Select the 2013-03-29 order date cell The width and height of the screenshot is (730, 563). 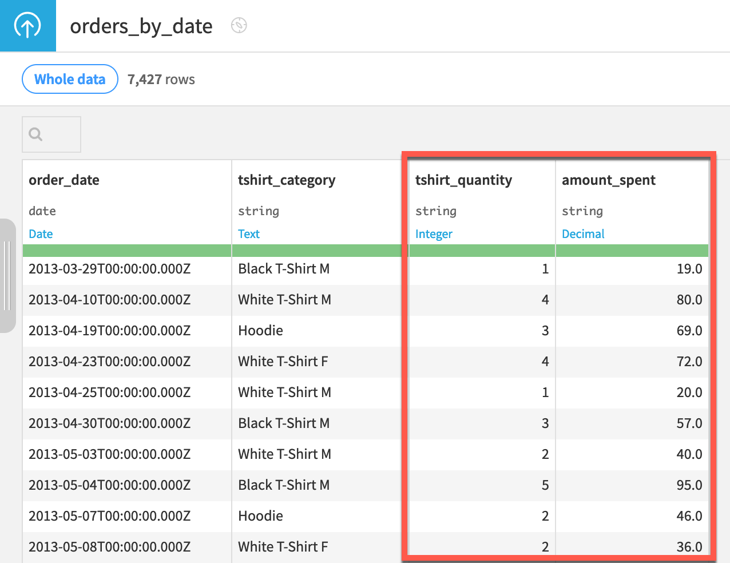(109, 269)
